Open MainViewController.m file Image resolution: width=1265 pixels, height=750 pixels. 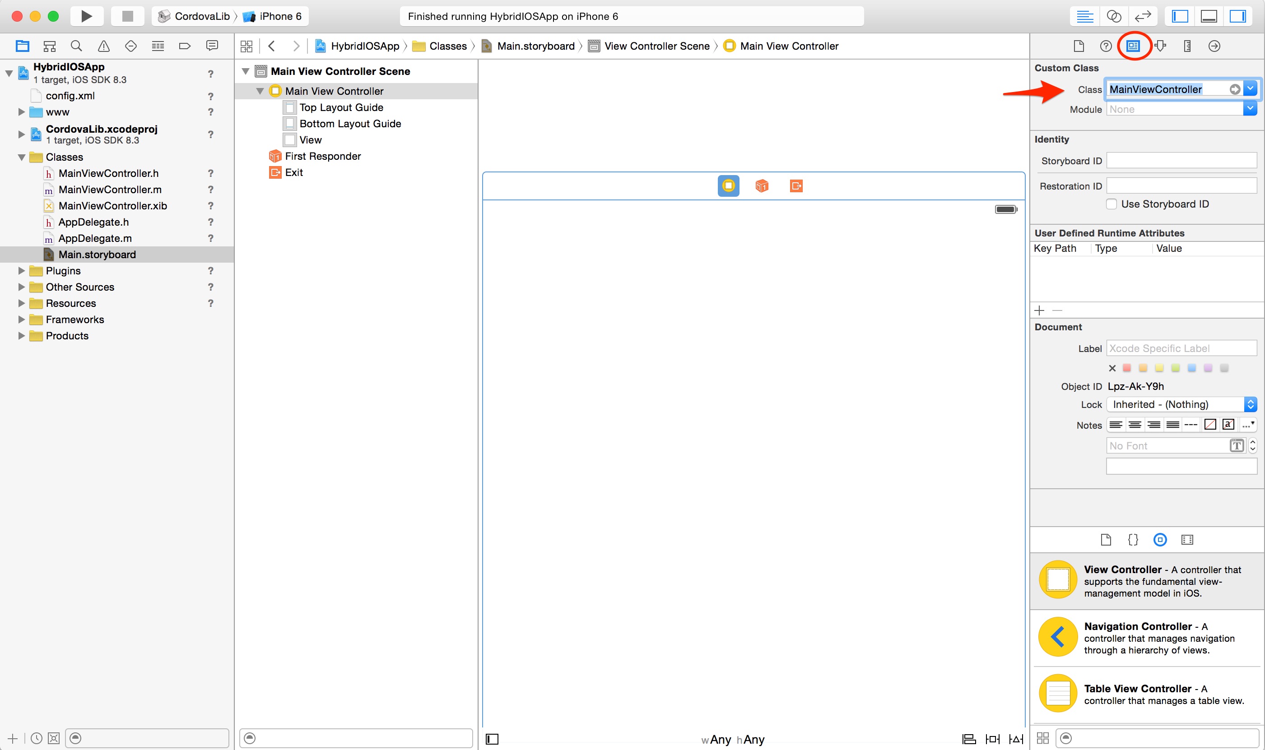pos(110,190)
